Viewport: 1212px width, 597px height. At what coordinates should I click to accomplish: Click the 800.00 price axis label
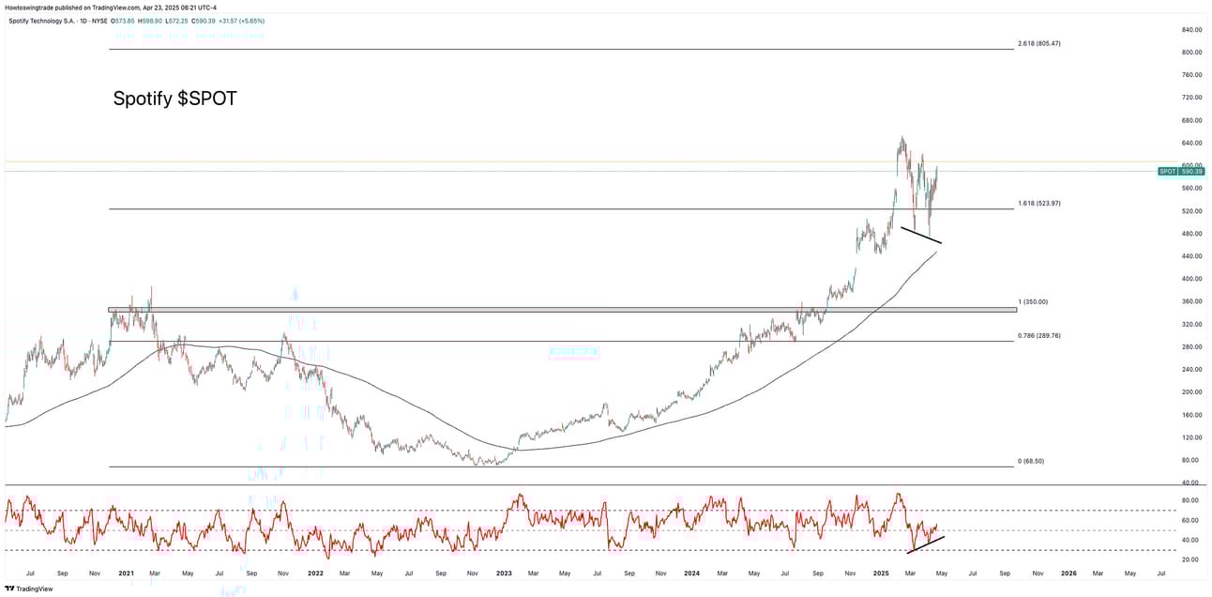(x=1191, y=52)
